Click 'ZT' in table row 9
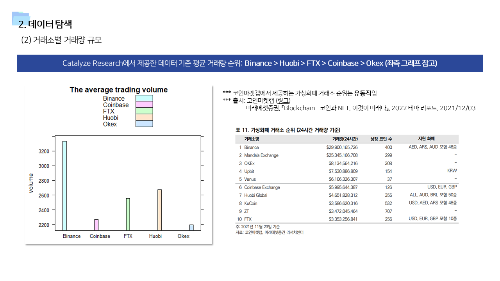The width and height of the screenshot is (500, 281). coord(246,211)
